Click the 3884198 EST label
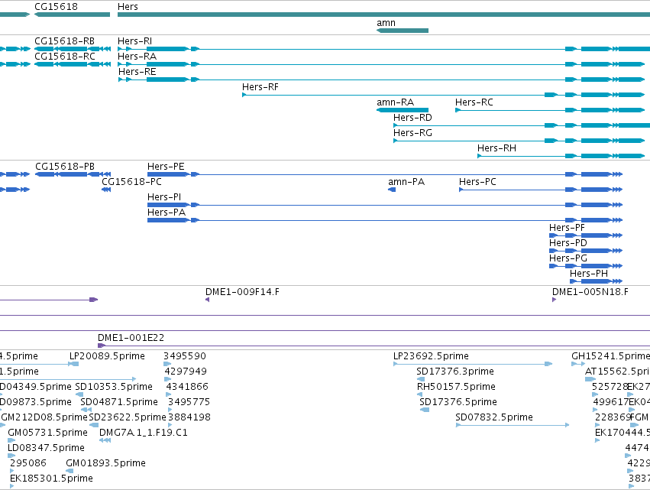The height and width of the screenshot is (490, 650). coord(189,418)
